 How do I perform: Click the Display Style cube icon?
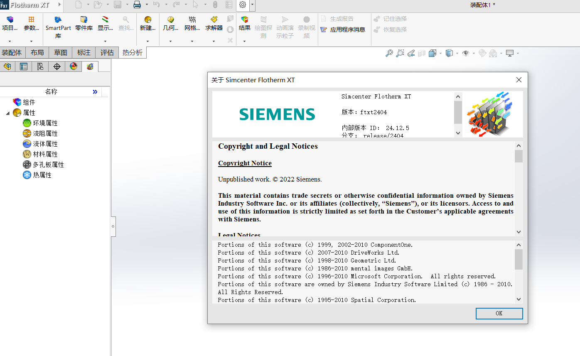pyautogui.click(x=449, y=53)
